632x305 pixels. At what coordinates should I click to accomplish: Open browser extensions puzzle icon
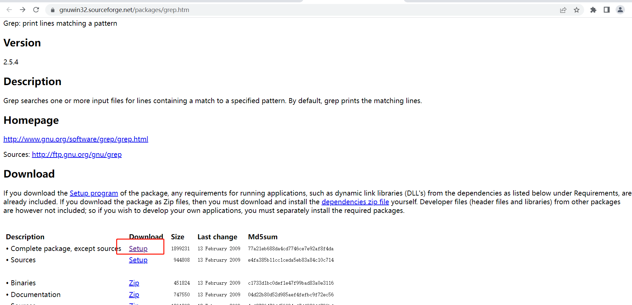tap(593, 10)
